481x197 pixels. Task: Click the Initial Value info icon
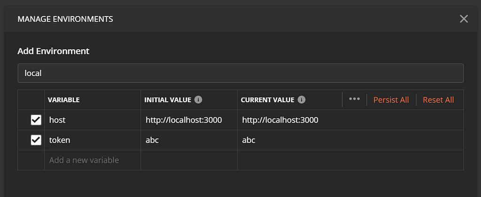point(198,100)
